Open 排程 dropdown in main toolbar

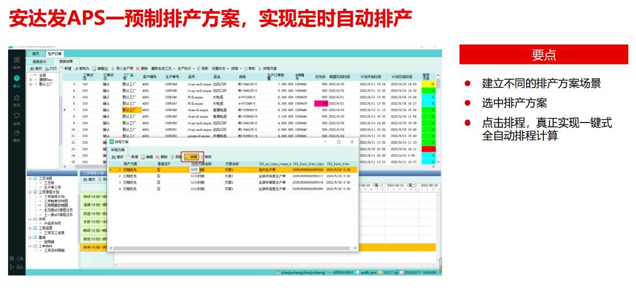[236, 68]
